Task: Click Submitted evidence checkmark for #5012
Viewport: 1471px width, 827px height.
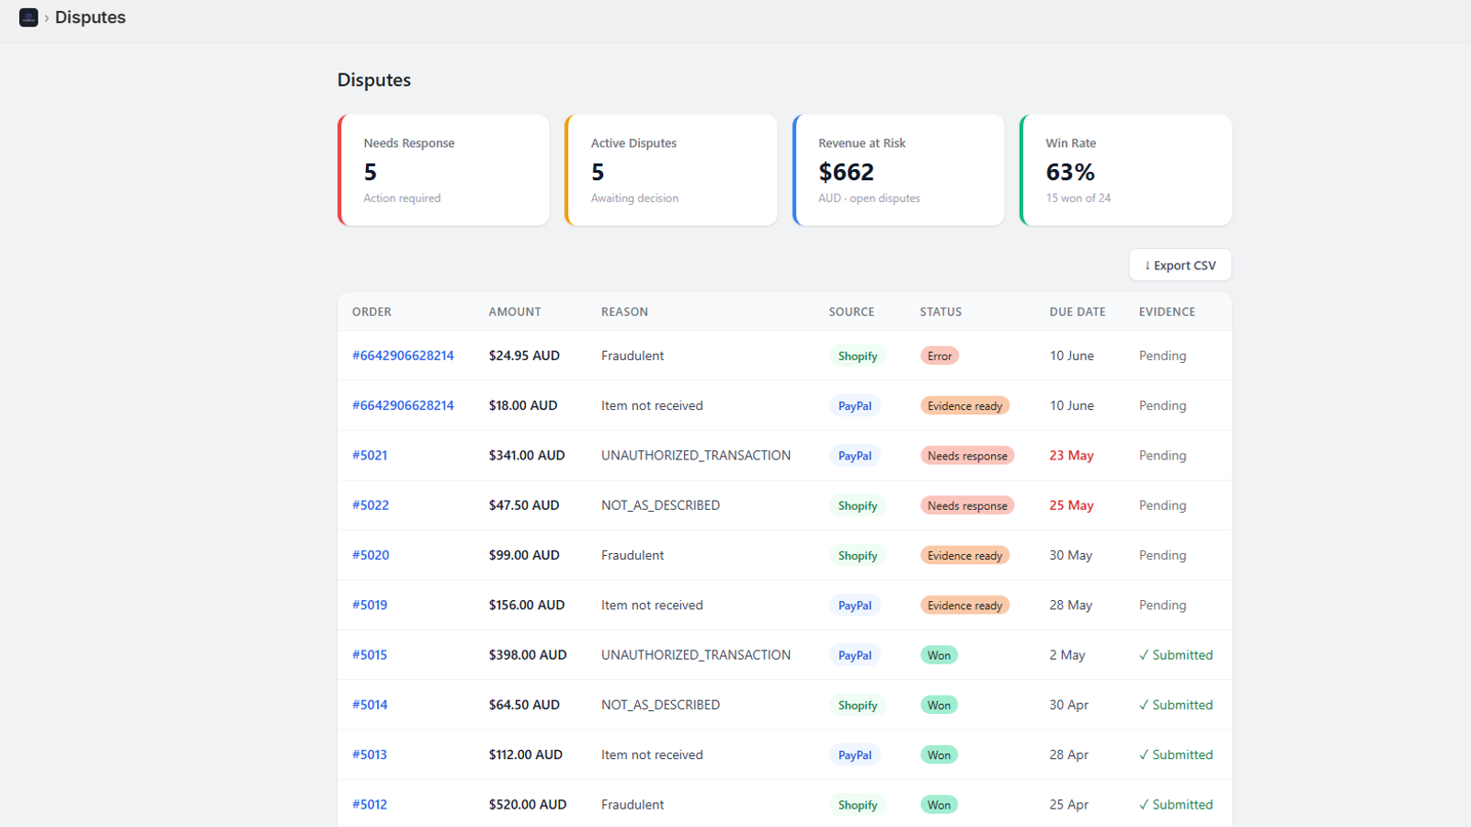Action: (x=1176, y=805)
